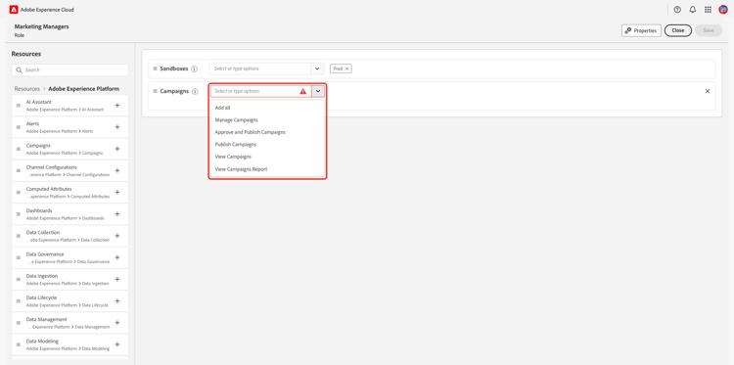734x365 pixels.
Task: Add the Data Governance resource with plus
Action: click(117, 257)
